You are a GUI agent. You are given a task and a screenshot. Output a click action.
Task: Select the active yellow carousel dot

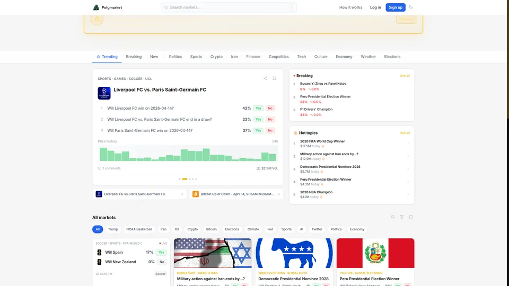point(185,179)
